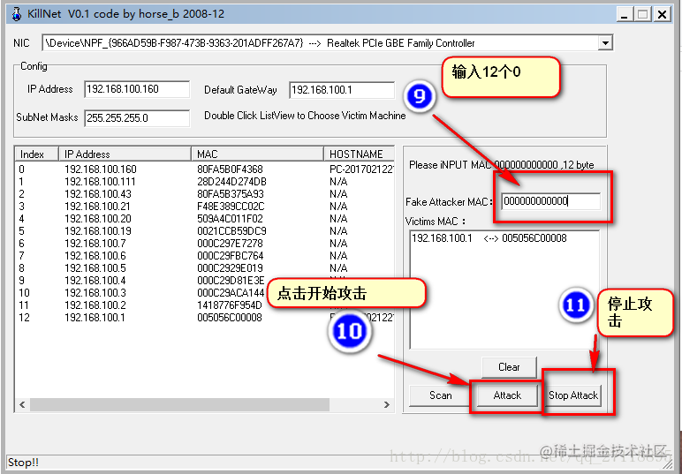This screenshot has height=474, width=682.
Task: Clear the victims list with Clear button
Action: click(x=509, y=367)
